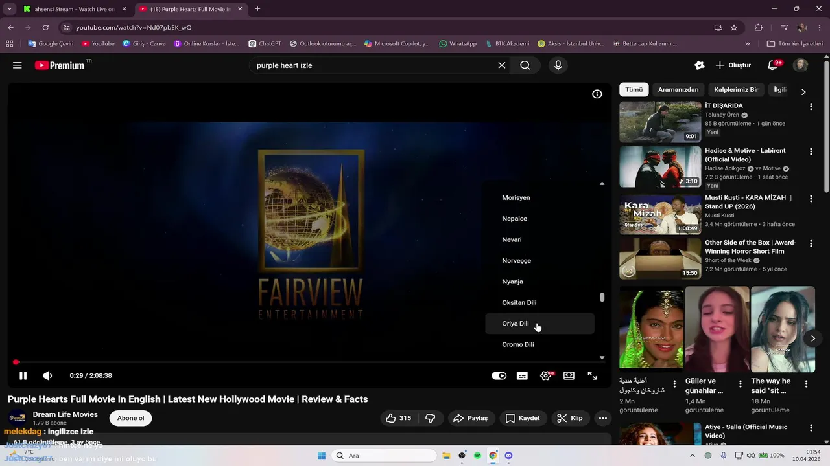Click taskbar Ara search field
This screenshot has height=466, width=830.
(x=385, y=456)
